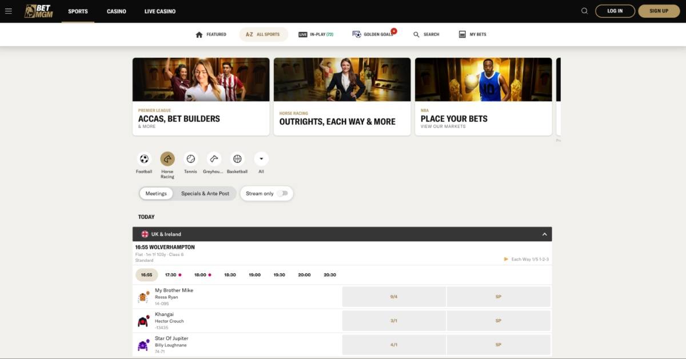Select the Football sport icon
The height and width of the screenshot is (359, 686).
[x=143, y=159]
